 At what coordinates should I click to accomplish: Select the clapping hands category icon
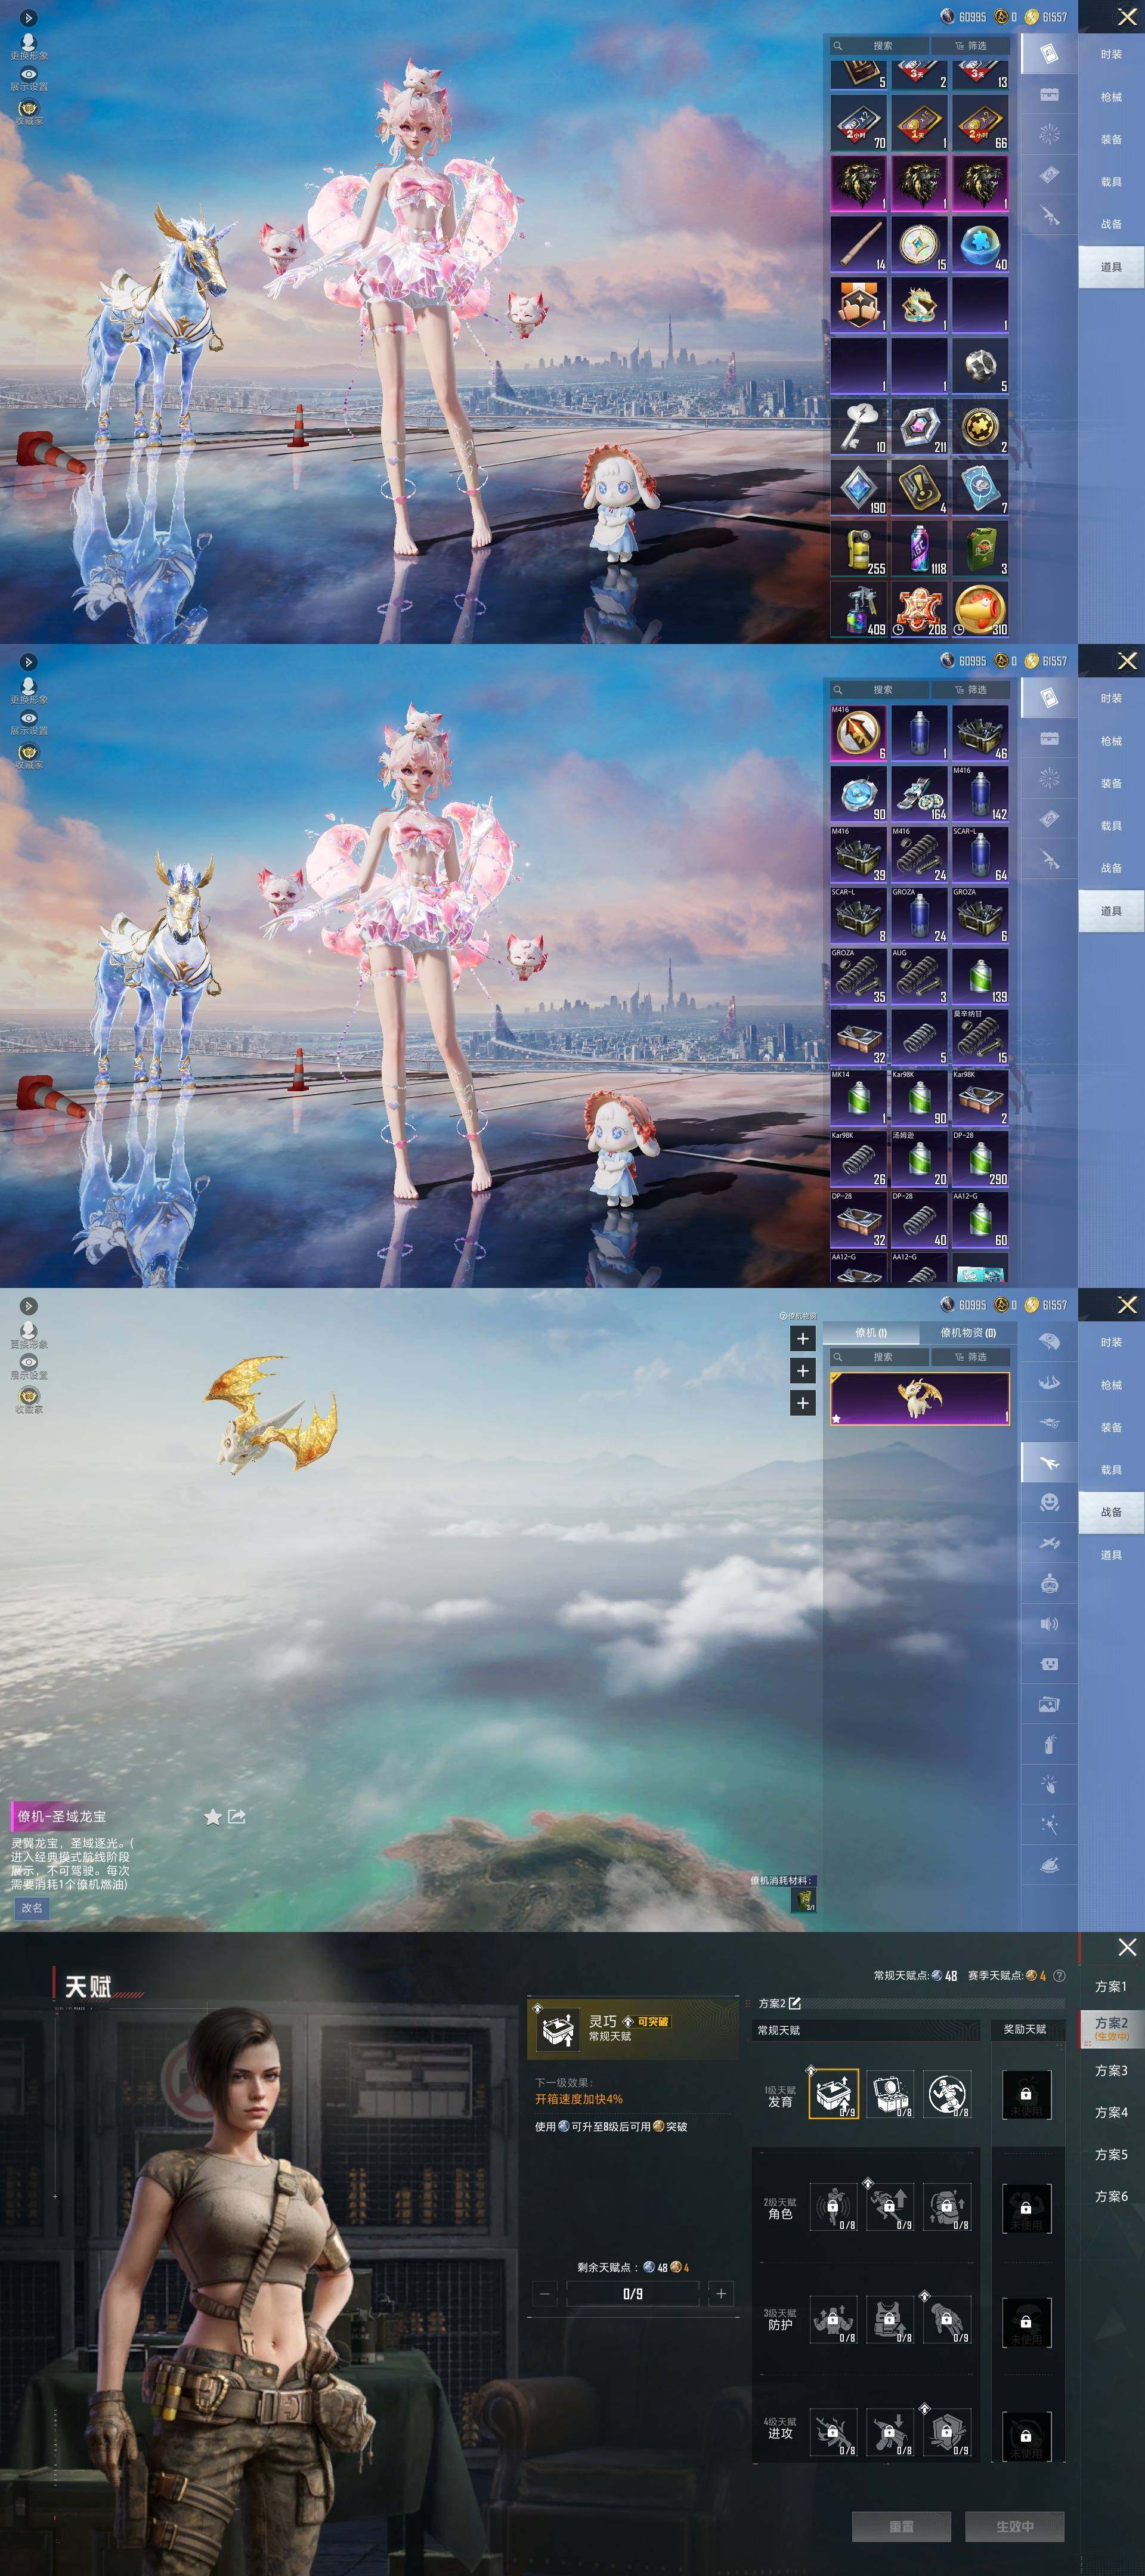click(x=1048, y=1785)
